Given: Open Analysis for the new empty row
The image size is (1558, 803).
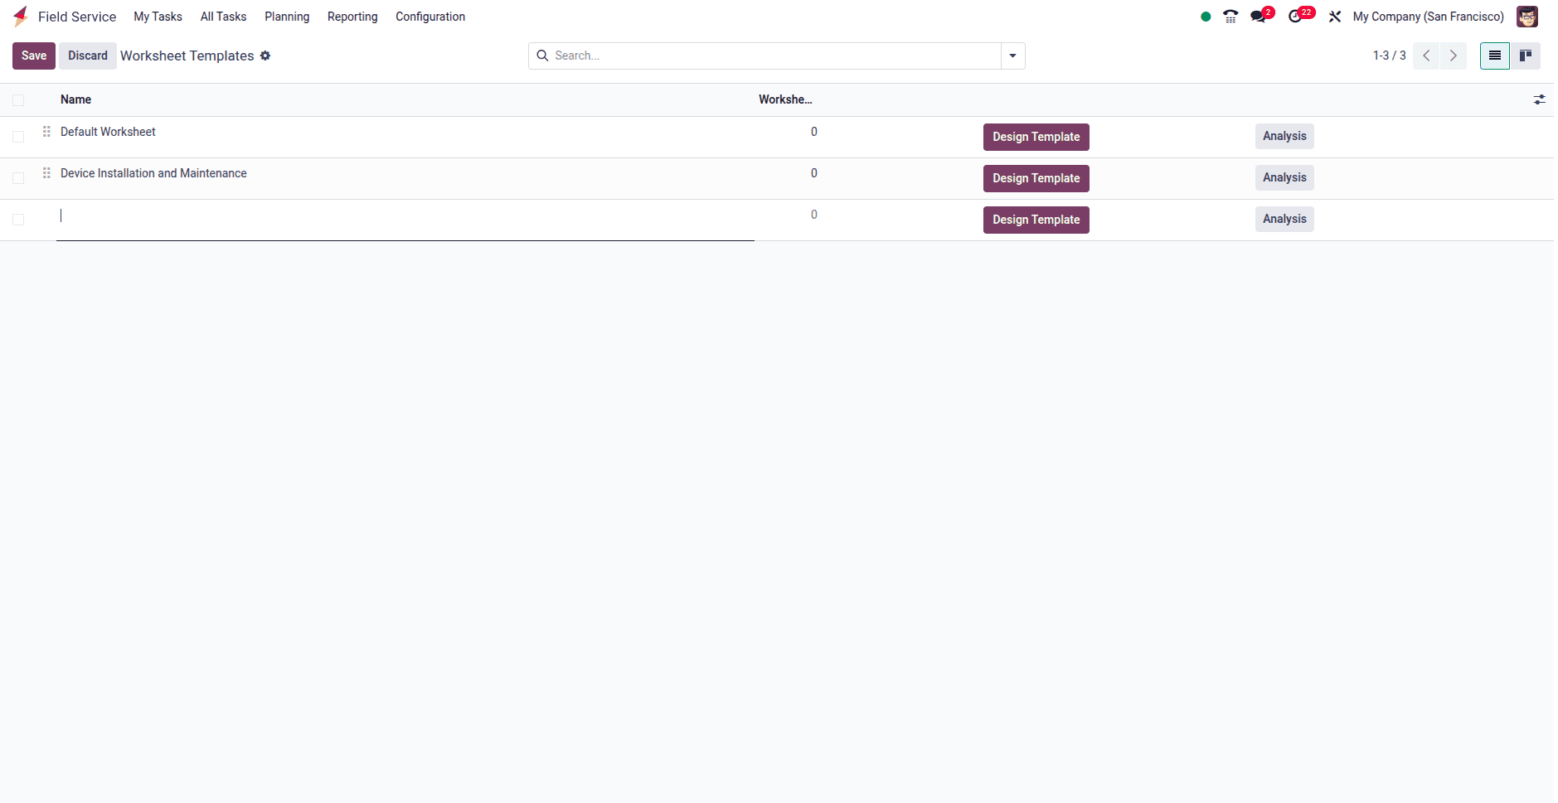Looking at the screenshot, I should pos(1284,219).
